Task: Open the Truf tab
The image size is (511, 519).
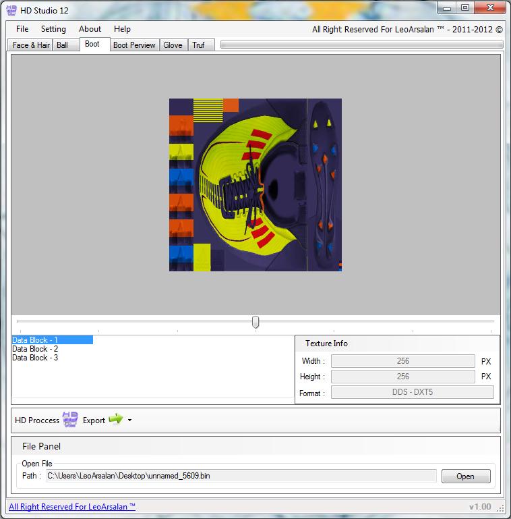Action: (x=198, y=45)
